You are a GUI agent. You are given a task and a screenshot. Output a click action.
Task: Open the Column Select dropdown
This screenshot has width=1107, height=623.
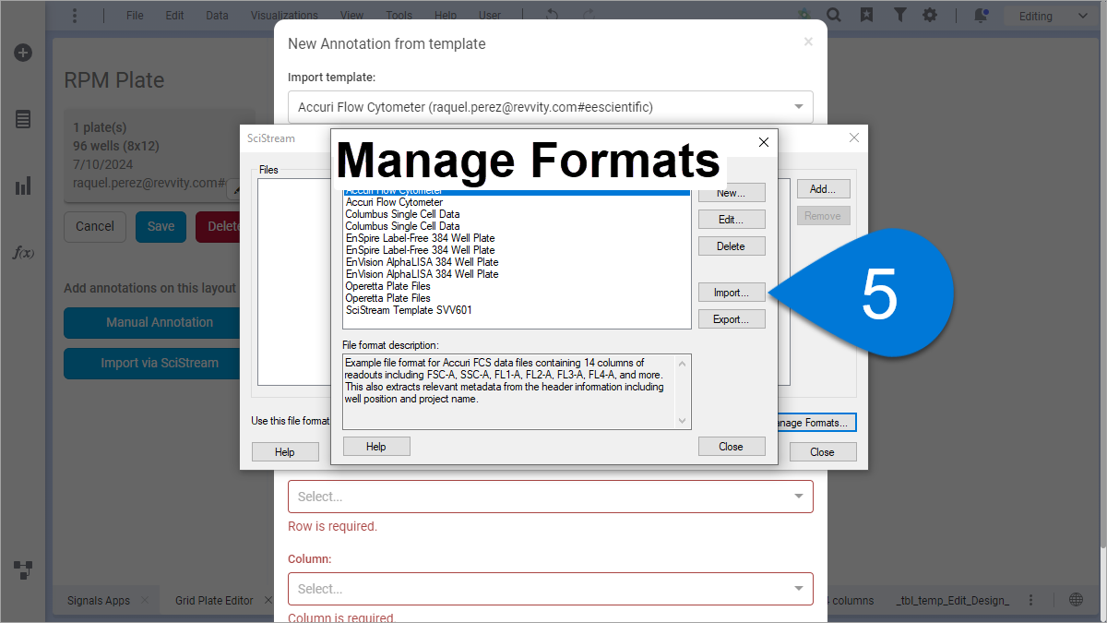[551, 589]
